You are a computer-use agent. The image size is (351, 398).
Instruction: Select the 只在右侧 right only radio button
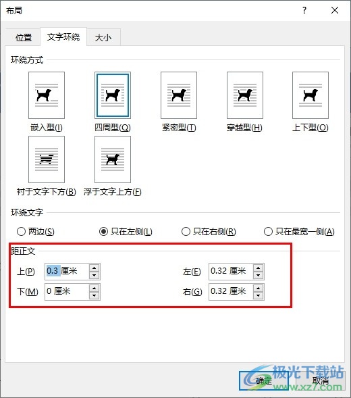tap(186, 232)
